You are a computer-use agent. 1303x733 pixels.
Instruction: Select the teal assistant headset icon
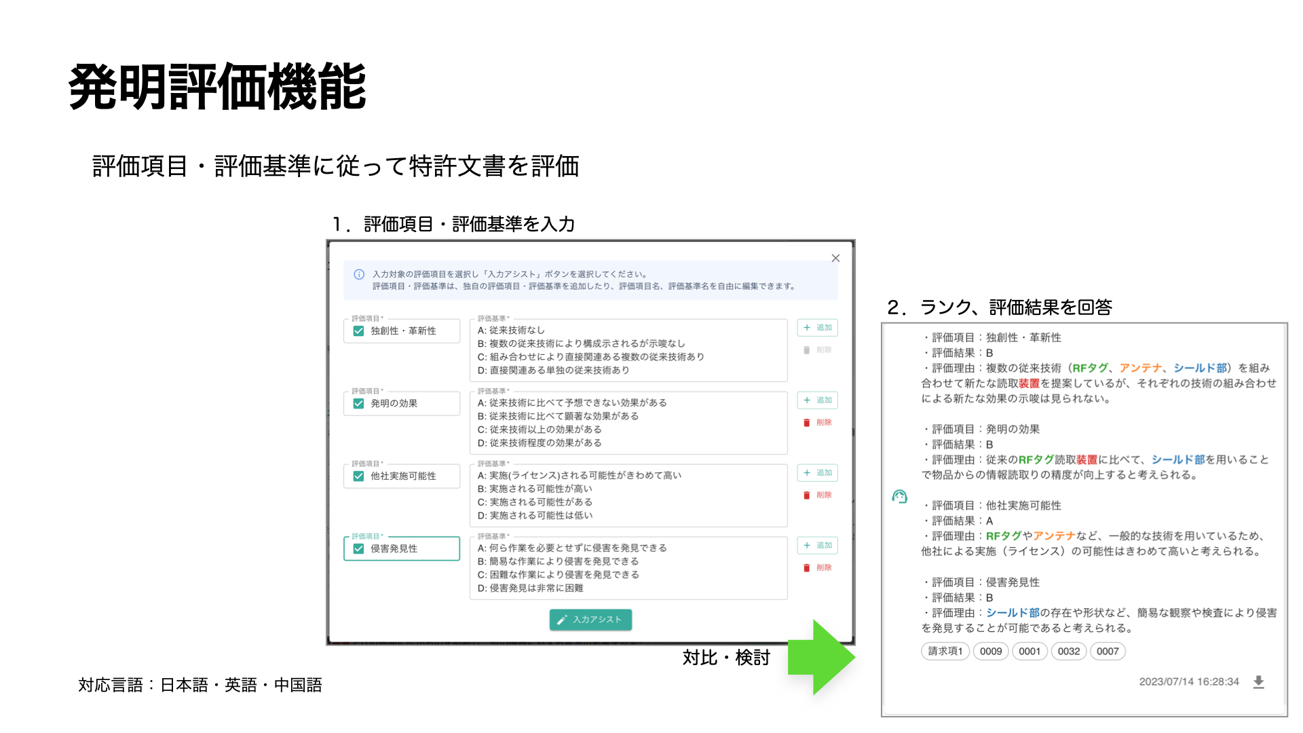click(x=899, y=497)
